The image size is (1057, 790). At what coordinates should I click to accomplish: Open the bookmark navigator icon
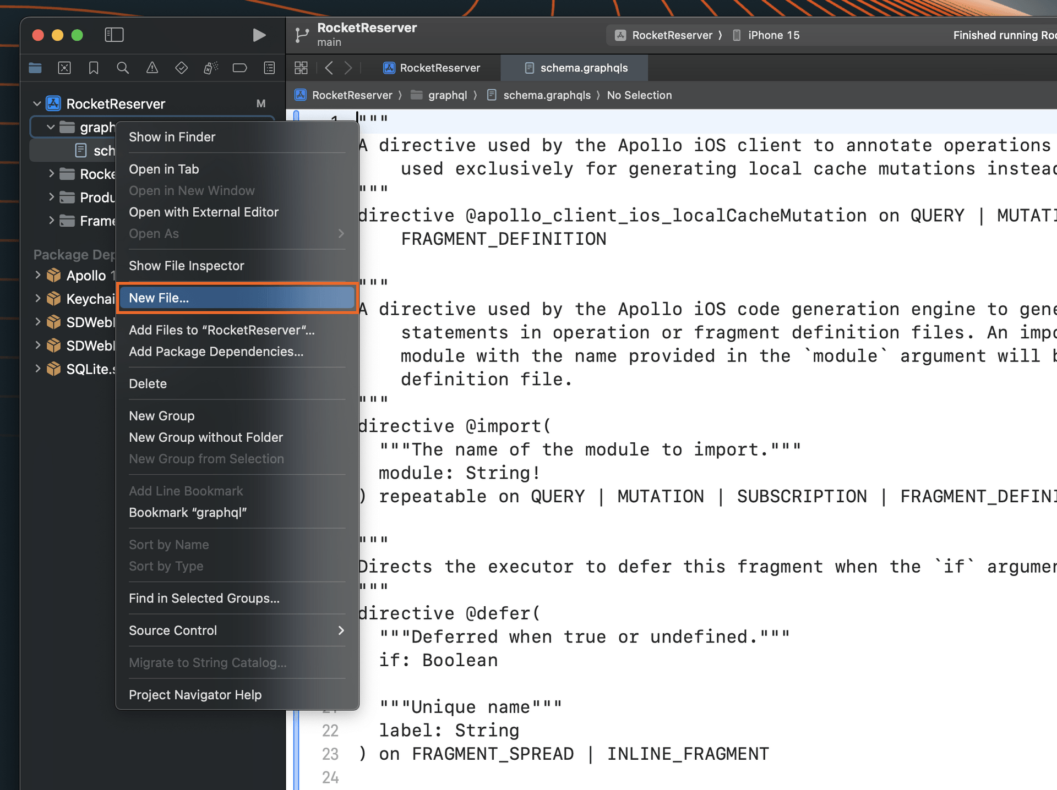(x=94, y=68)
